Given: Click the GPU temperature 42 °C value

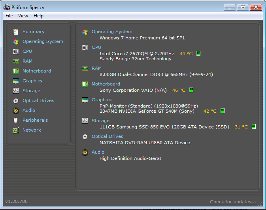Looking at the screenshot, I should coord(210,111).
